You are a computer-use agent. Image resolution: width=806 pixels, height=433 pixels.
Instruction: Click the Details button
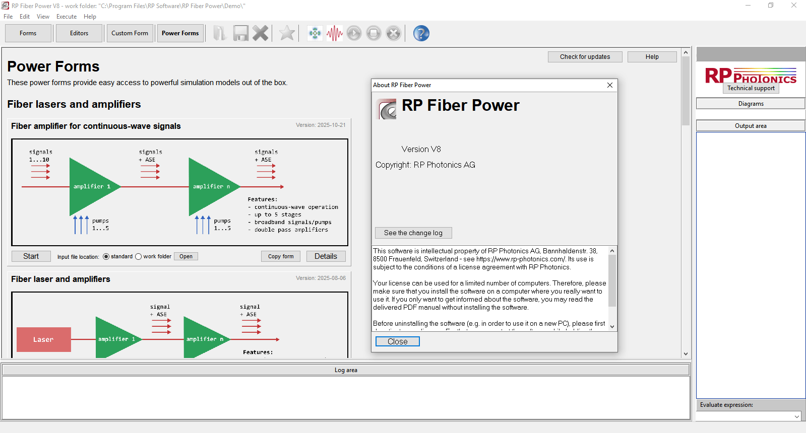[326, 256]
